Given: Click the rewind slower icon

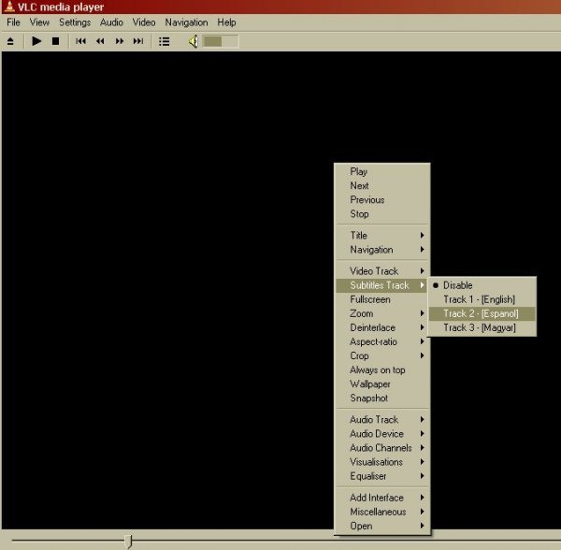Looking at the screenshot, I should point(100,41).
